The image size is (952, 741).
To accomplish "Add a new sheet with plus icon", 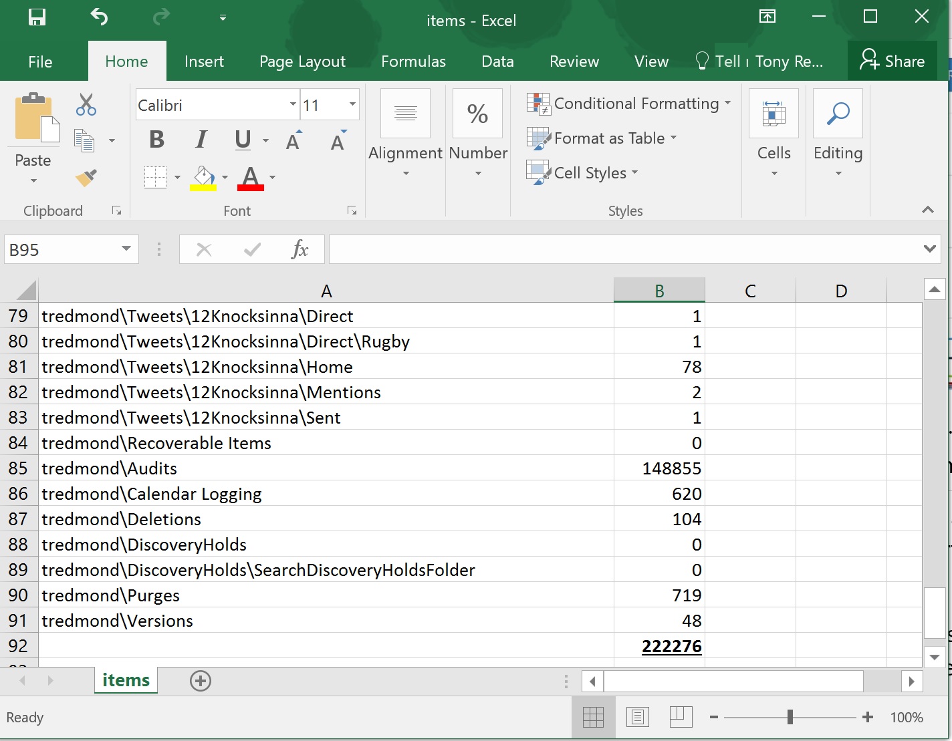I will click(201, 681).
